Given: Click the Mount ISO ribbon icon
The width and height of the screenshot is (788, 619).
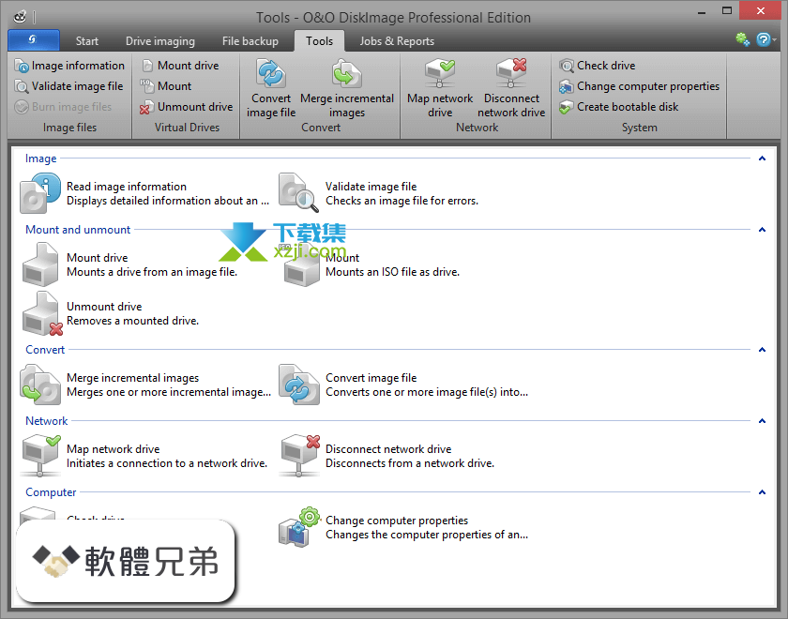Looking at the screenshot, I should click(146, 86).
